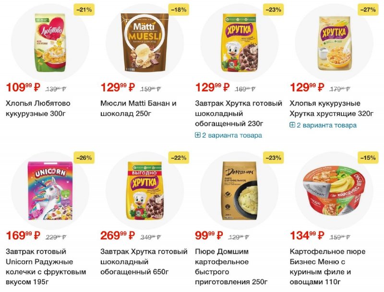The height and width of the screenshot is (292, 384).
Task: Click the plus icon beside Хрутка 230г variants
Action: click(x=198, y=135)
